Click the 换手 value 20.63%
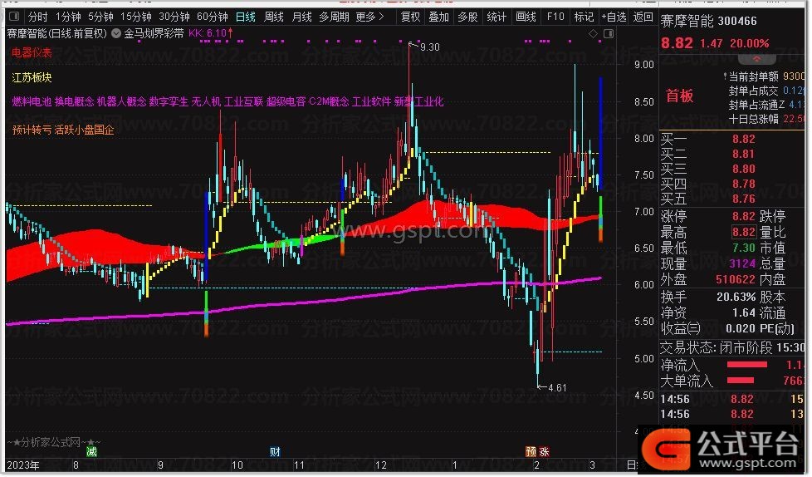 [736, 298]
